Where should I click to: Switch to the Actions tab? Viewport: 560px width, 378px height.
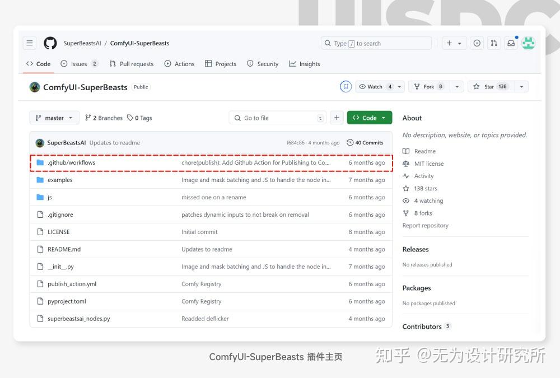pyautogui.click(x=179, y=64)
